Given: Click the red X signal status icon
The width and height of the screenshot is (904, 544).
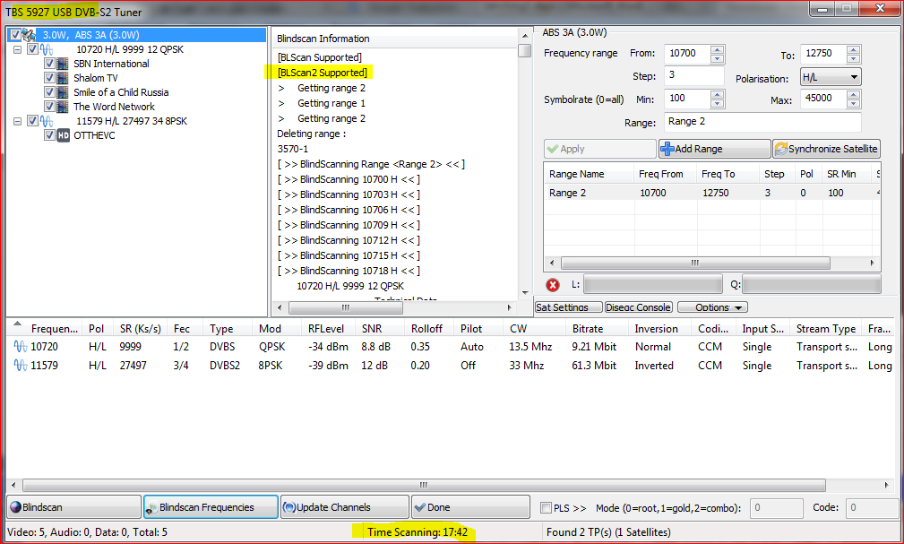Looking at the screenshot, I should (x=553, y=285).
